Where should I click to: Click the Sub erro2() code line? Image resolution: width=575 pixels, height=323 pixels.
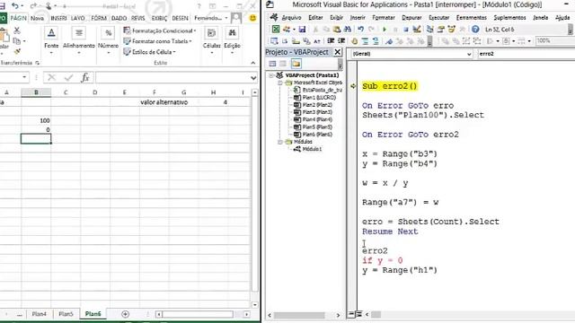coord(389,86)
